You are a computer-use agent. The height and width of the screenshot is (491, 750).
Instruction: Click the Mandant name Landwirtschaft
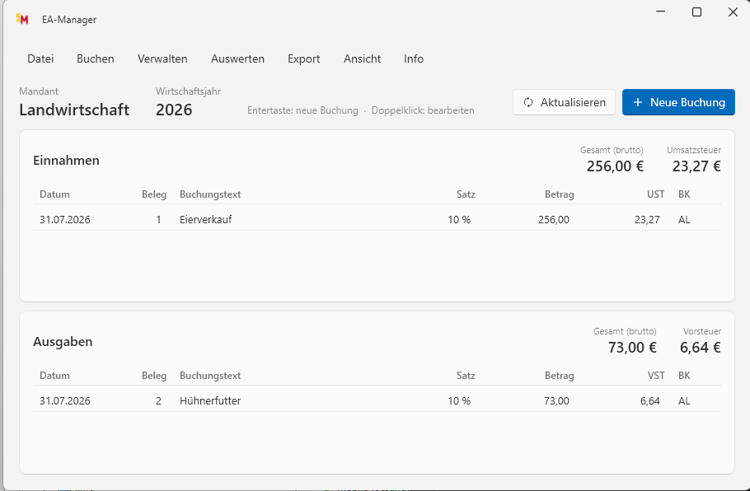point(74,110)
